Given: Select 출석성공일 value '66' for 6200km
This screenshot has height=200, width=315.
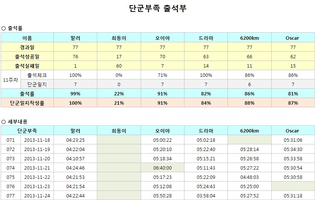Looking at the screenshot, I should (x=249, y=57).
